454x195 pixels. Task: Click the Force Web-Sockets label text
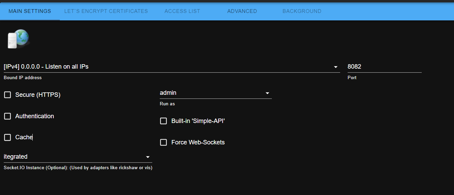pos(198,142)
